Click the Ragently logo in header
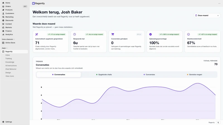 coord(33,3)
